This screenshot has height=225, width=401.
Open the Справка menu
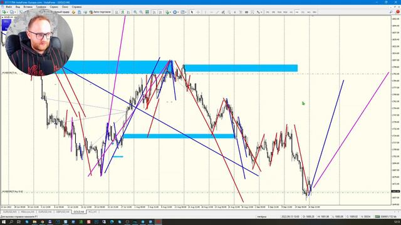point(76,7)
